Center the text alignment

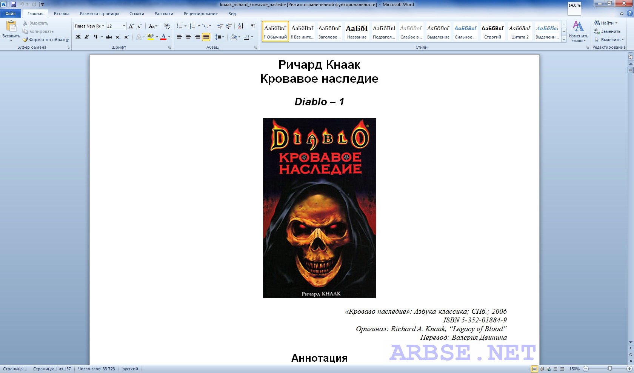188,37
